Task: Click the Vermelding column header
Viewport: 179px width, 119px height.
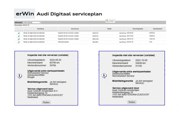Action: click(x=40, y=29)
